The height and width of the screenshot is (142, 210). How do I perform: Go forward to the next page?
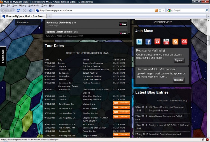[x=10, y=10]
